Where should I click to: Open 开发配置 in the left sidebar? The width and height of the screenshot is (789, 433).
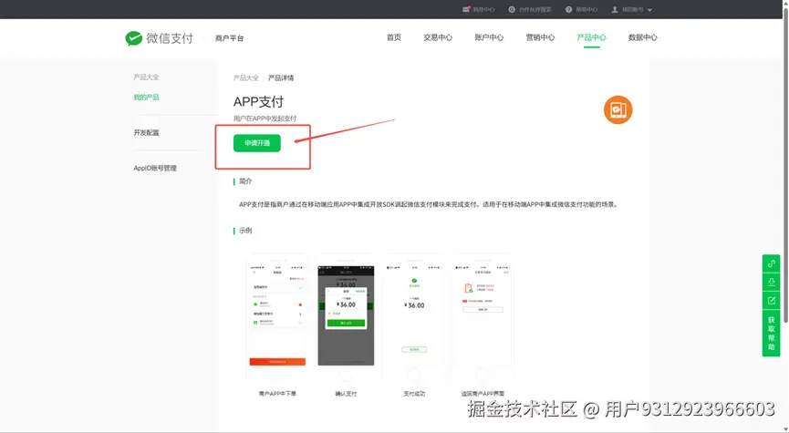click(x=146, y=133)
